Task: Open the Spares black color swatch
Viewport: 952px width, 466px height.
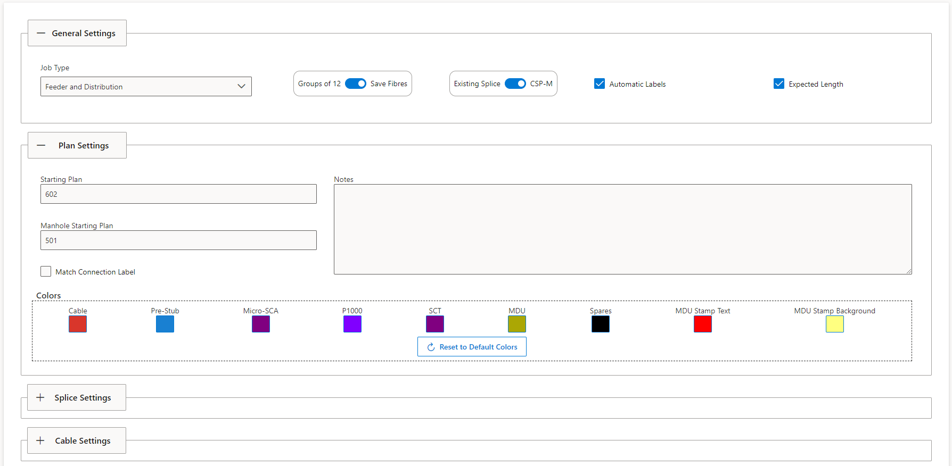Action: pyautogui.click(x=601, y=324)
